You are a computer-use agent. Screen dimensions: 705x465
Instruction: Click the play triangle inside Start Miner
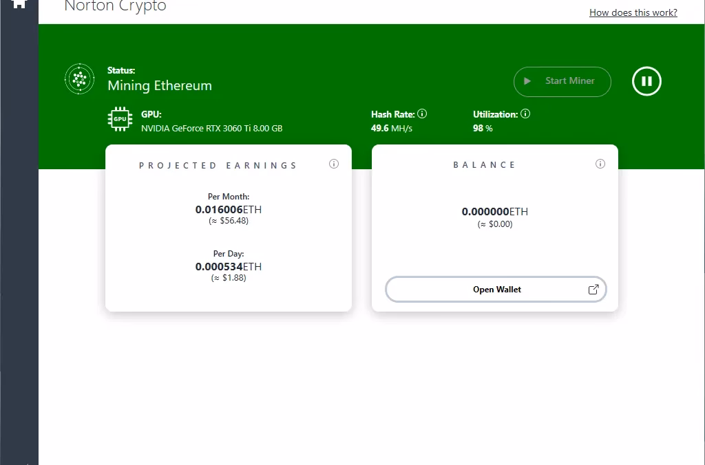point(528,80)
